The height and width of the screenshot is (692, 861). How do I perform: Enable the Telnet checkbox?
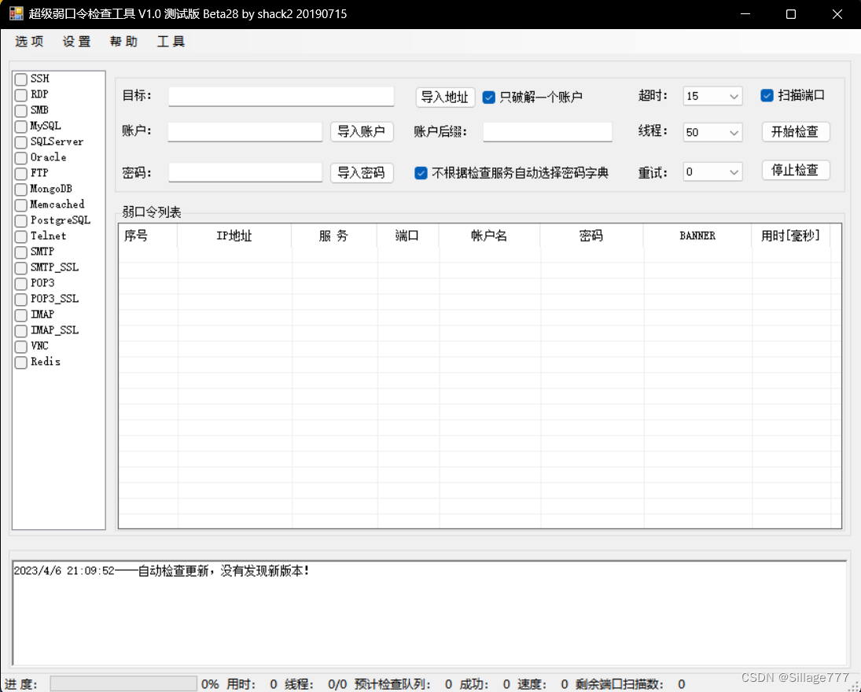(x=21, y=236)
